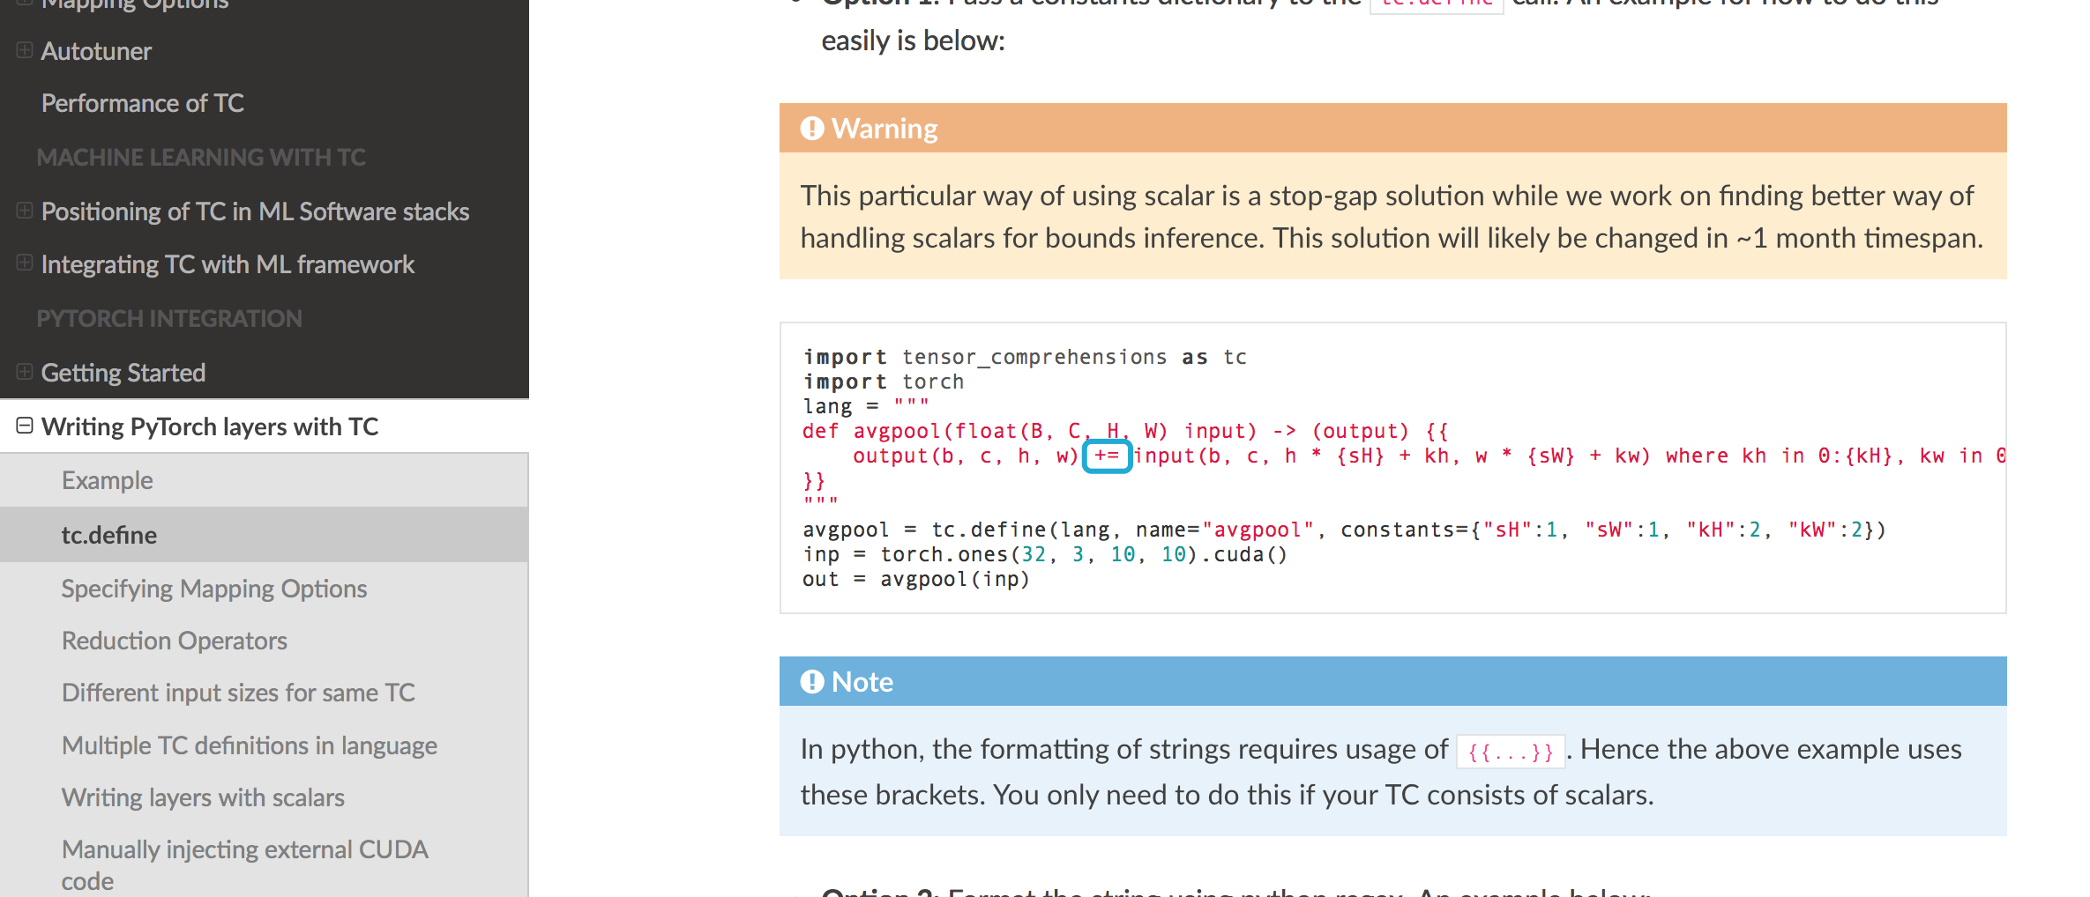The image size is (2090, 897).
Task: Click the tc.define inline code link at top
Action: coord(1436,4)
